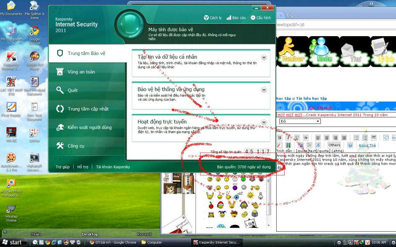Align text right in forum editor
Viewport: 396px width, 247px height.
(x=335, y=138)
